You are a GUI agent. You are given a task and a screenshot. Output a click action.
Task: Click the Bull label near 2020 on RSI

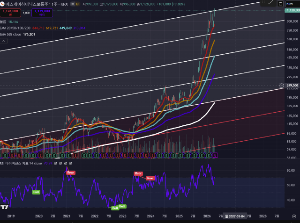[36, 192]
